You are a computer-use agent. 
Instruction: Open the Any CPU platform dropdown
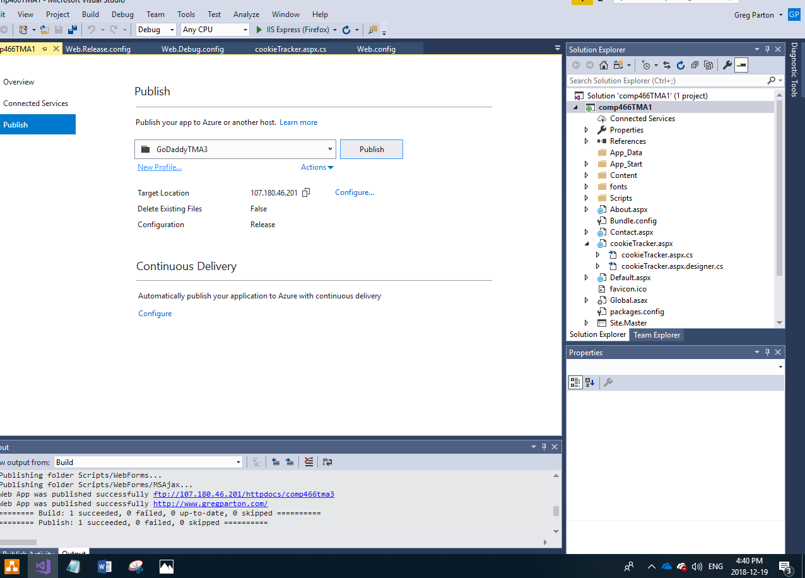click(x=215, y=30)
